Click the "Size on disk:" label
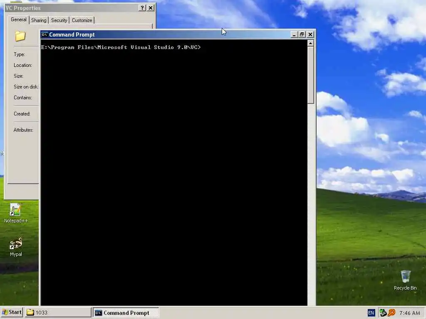 pyautogui.click(x=26, y=87)
